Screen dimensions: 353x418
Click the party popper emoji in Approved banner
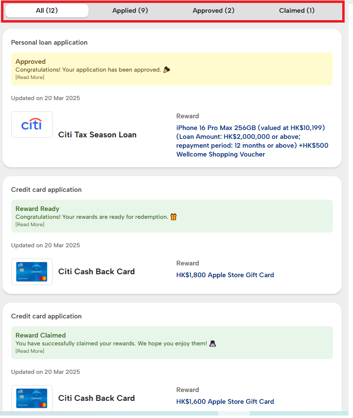(x=167, y=70)
